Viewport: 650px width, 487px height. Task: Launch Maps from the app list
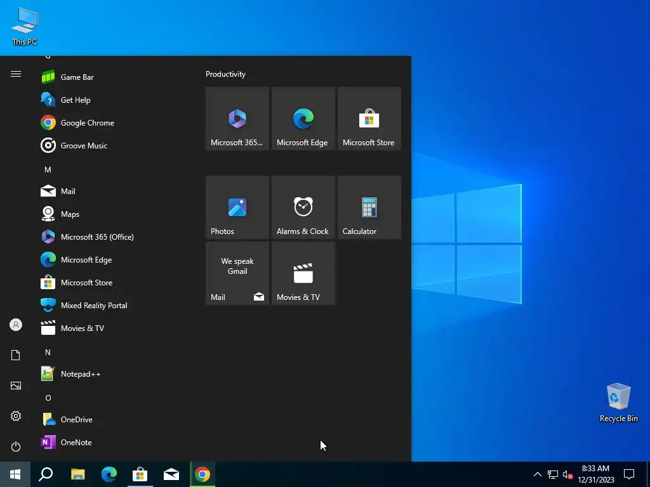112,214
